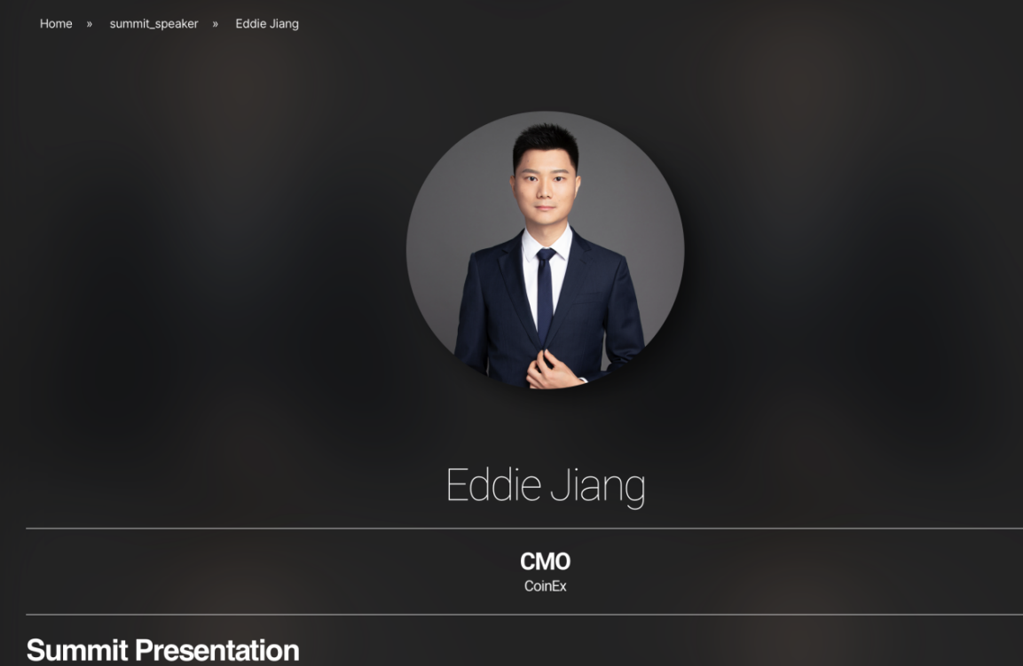This screenshot has height=666, width=1023.
Task: Select the CMO job title text
Action: (x=546, y=561)
